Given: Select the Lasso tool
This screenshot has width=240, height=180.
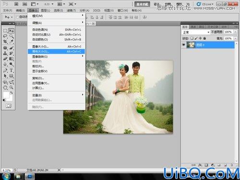Looking at the screenshot, I should [x=5, y=36].
